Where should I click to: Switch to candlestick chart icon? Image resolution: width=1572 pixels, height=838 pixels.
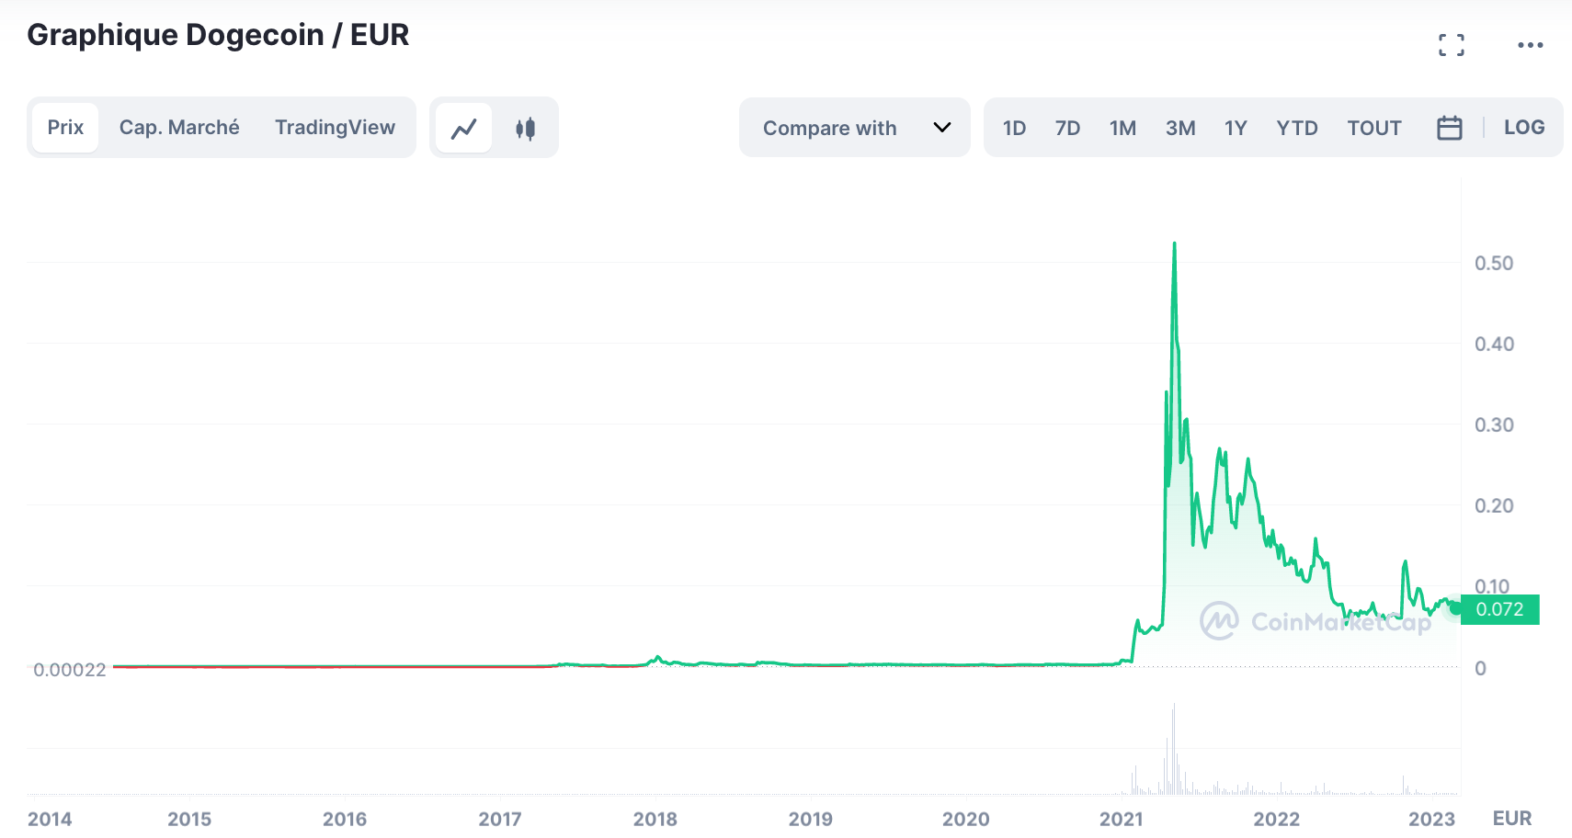(x=525, y=128)
